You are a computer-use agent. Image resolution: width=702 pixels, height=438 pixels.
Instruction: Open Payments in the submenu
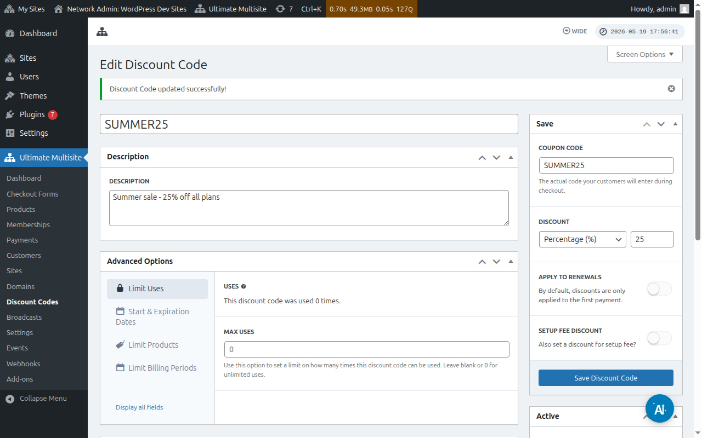(22, 240)
